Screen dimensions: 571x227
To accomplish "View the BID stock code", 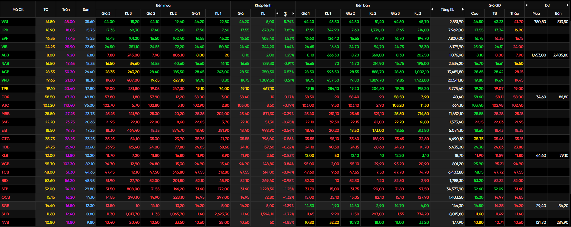I will point(4,181).
